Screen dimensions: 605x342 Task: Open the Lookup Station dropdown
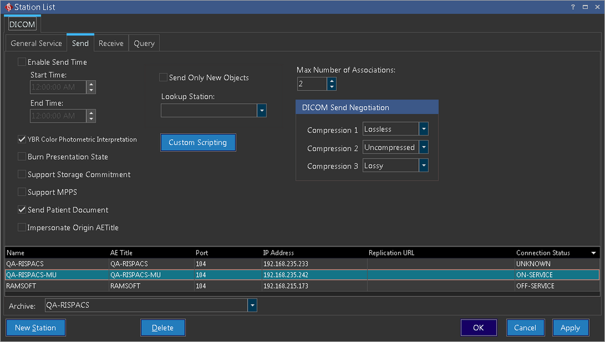pos(262,110)
